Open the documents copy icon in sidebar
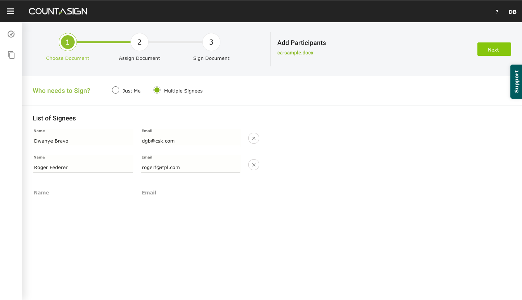This screenshot has height=300, width=522. click(11, 55)
